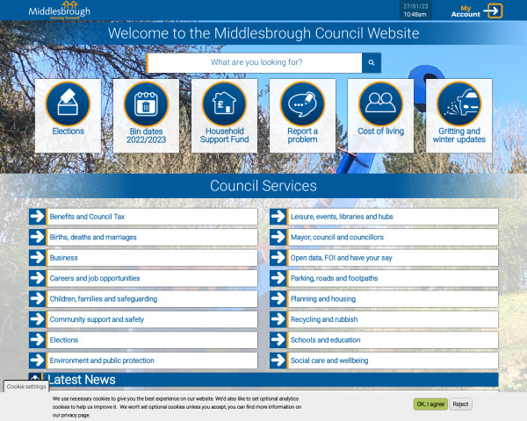
Task: Click the search magnifier button
Action: click(x=372, y=62)
